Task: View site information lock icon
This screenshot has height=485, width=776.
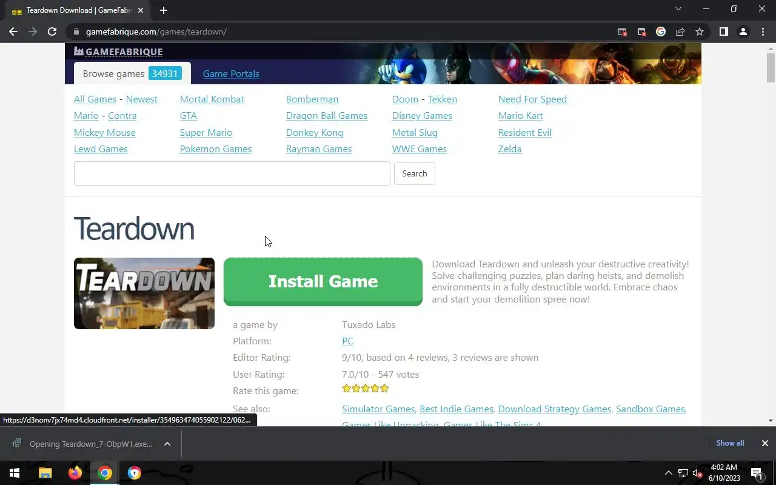Action: [x=76, y=32]
